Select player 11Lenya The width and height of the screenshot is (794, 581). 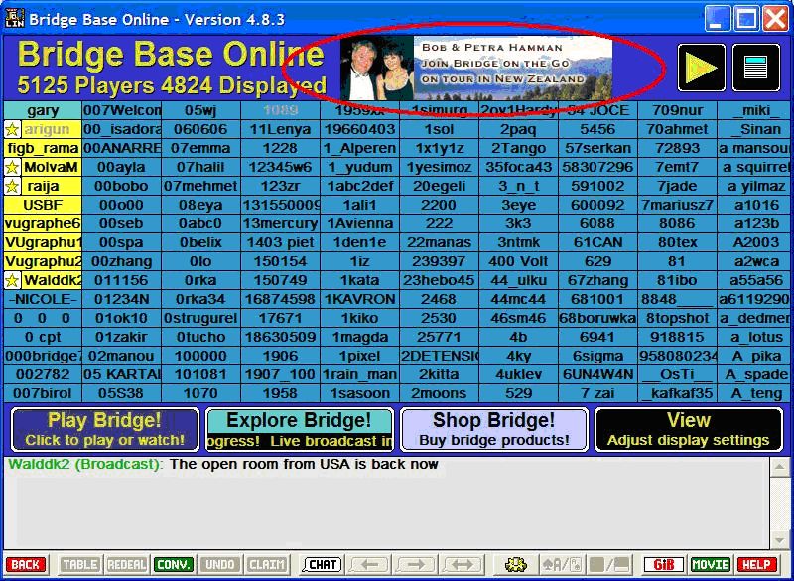click(x=281, y=130)
